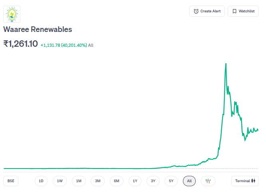Viewport: 266px width, 195px height.
Task: Switch chart to 3M range
Action: pos(98,181)
